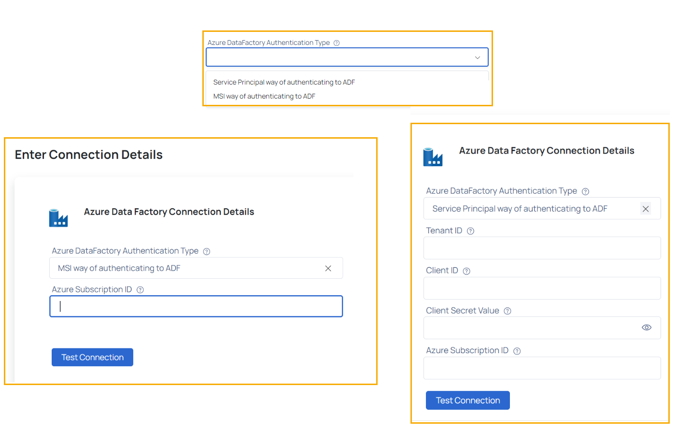Click help icon beside Azure Subscription ID in MSI panel
Screen dimensions: 677x430
click(140, 290)
